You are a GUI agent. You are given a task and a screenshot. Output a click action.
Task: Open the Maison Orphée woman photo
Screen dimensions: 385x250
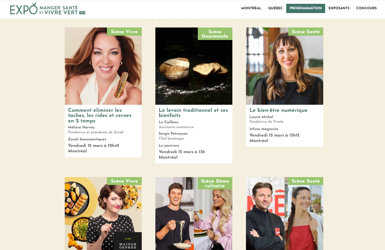click(103, 214)
